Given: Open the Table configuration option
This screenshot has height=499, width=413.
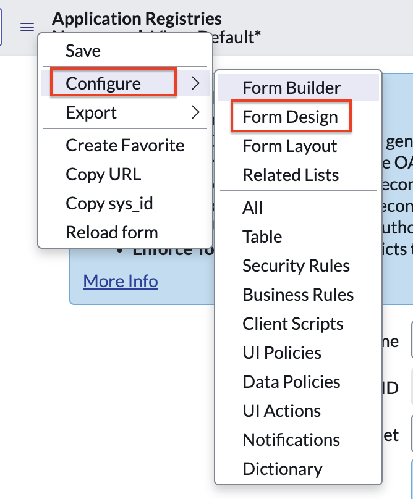Looking at the screenshot, I should (x=262, y=237).
